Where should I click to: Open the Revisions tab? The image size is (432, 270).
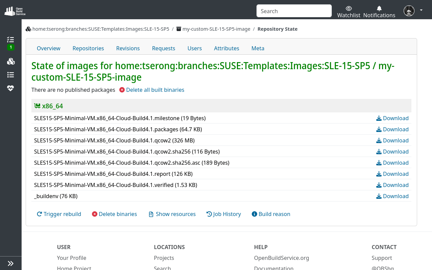pyautogui.click(x=128, y=48)
